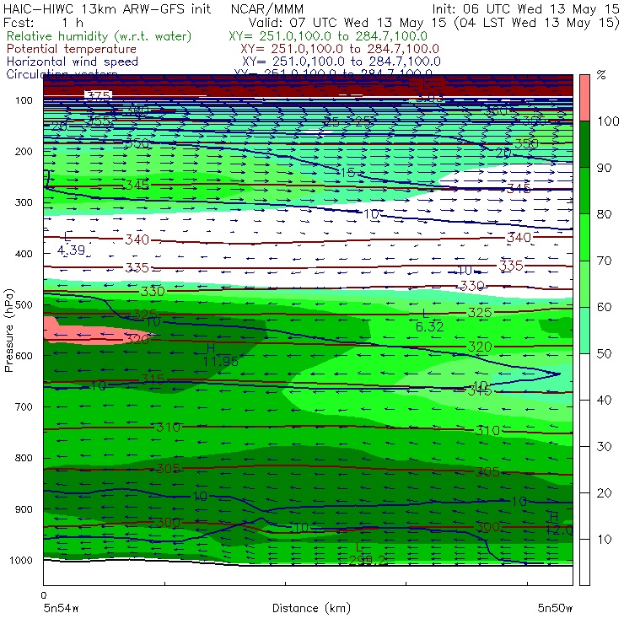Pick the darkest green 90-100% colorbar swatch
Screen dimensions: 624x624
584,144
